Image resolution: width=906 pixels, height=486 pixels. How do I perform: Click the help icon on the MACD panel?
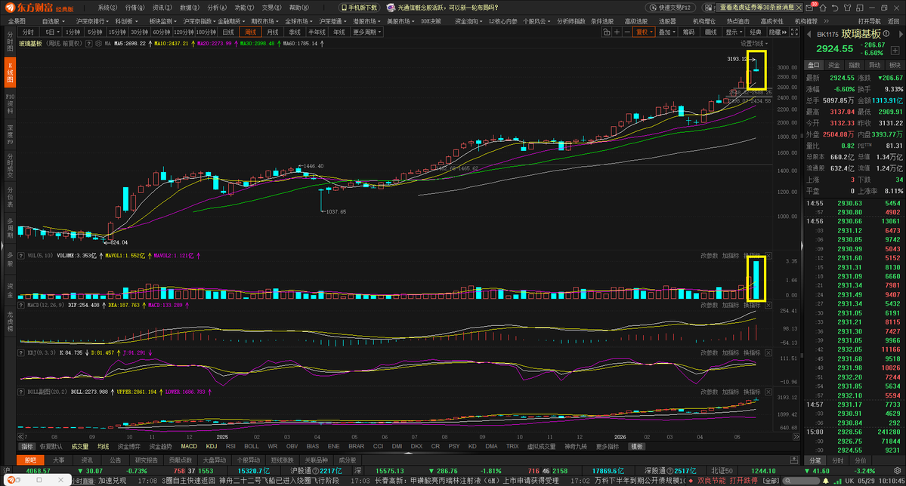pos(21,305)
